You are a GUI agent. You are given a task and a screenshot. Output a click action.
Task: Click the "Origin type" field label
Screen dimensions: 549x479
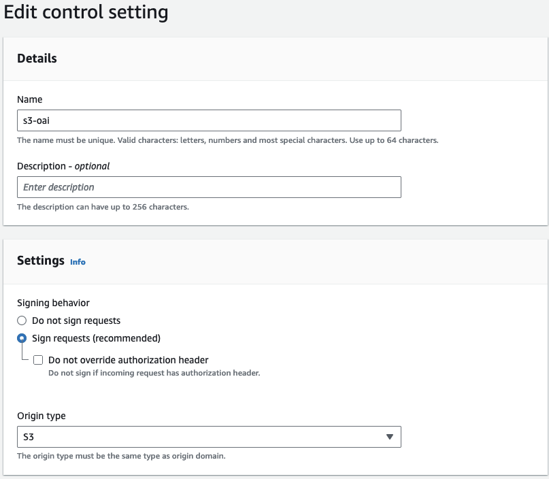pyautogui.click(x=41, y=416)
